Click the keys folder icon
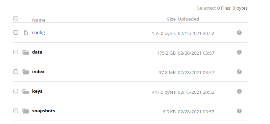The image size is (270, 124). 26,91
